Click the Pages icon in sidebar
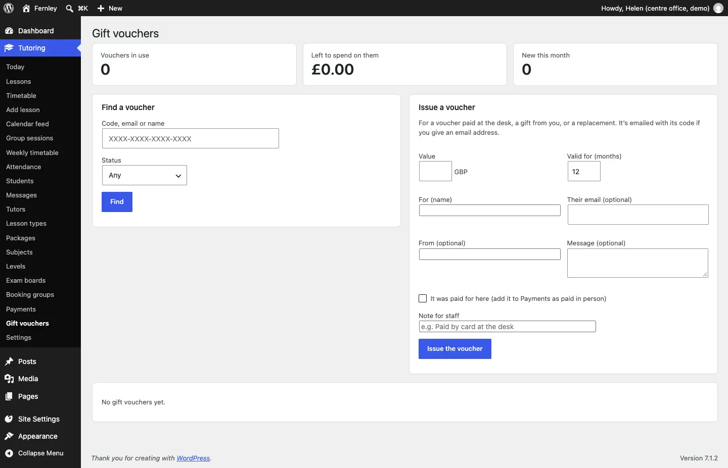Screen dimensions: 728x468 [9, 396]
